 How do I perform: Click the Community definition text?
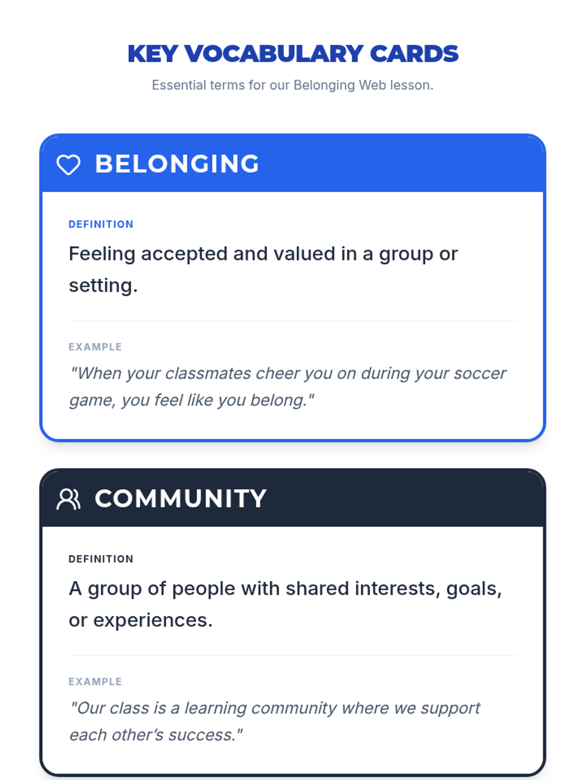pyautogui.click(x=285, y=589)
